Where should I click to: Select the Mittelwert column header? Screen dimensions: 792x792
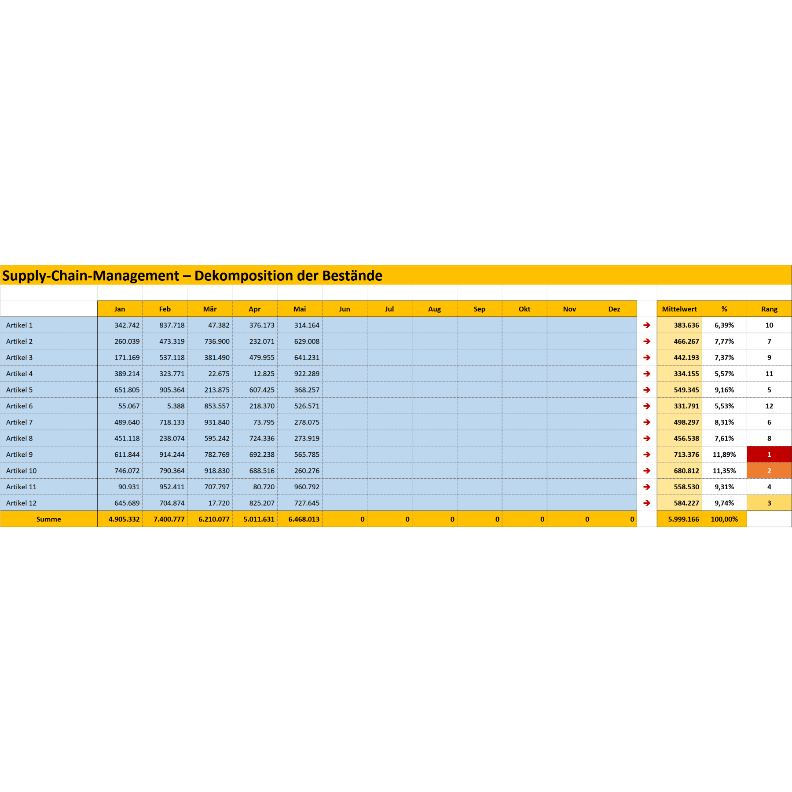point(679,309)
